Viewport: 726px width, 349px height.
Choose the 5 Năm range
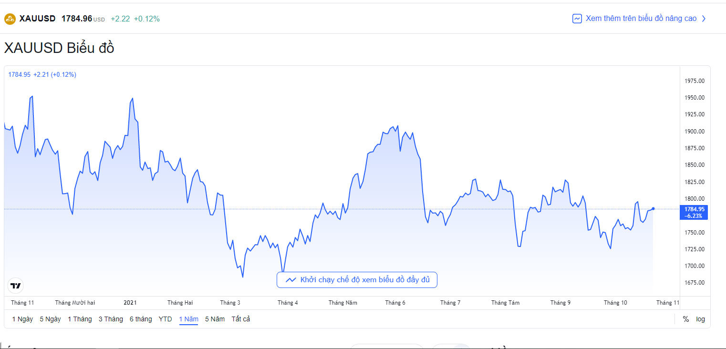click(x=215, y=319)
